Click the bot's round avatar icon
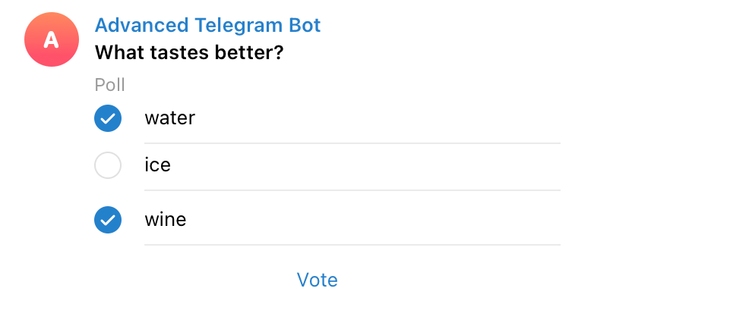752x329 pixels. [52, 39]
